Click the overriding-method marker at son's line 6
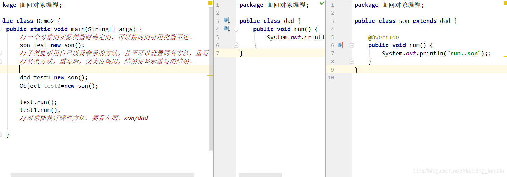The image size is (507, 177). pyautogui.click(x=340, y=45)
